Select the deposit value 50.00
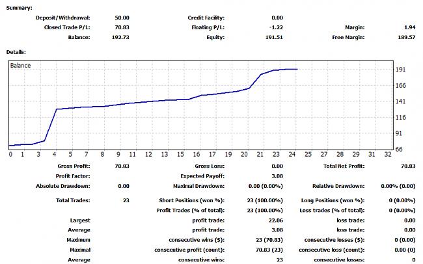The width and height of the screenshot is (423, 264). click(122, 18)
